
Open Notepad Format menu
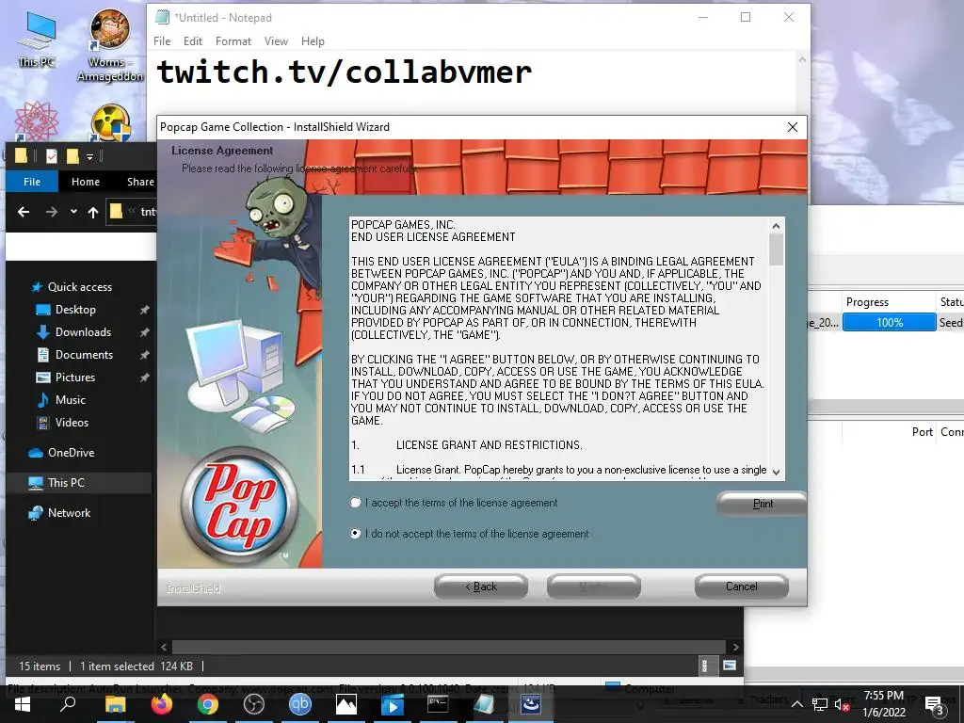(x=233, y=41)
